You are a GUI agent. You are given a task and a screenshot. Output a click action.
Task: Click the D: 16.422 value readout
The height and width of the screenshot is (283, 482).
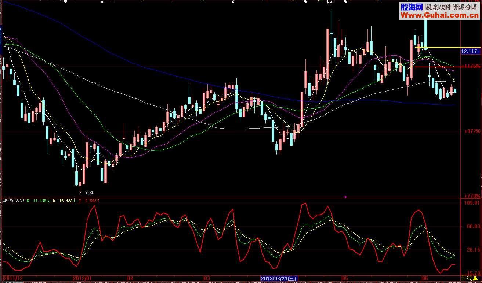point(64,200)
